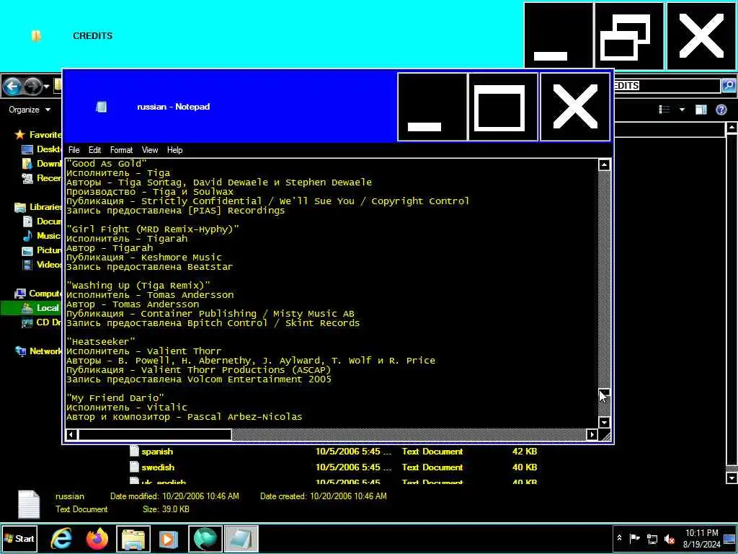Launch Firefox from the taskbar
The image size is (738, 554).
(97, 539)
